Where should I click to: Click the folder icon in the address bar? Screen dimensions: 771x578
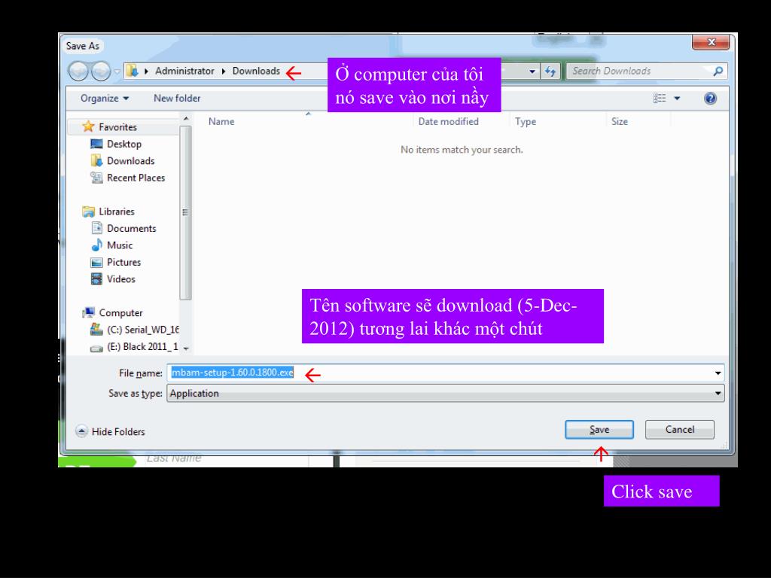tap(132, 71)
